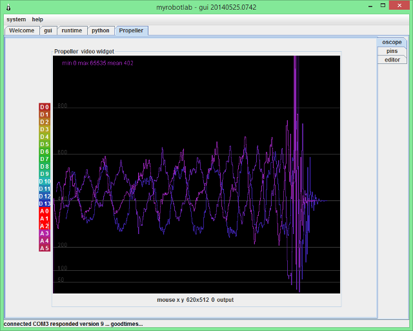Image resolution: width=413 pixels, height=331 pixels.
Task: Open the help menu
Action: click(37, 19)
